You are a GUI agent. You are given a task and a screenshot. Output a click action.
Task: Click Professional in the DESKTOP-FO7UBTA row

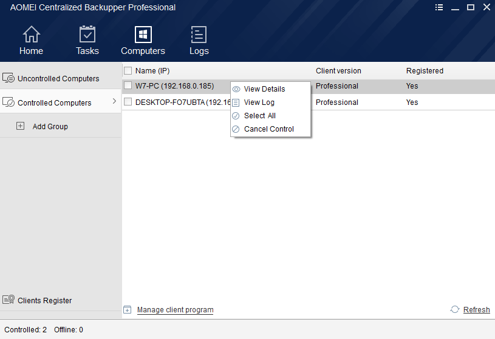point(337,102)
